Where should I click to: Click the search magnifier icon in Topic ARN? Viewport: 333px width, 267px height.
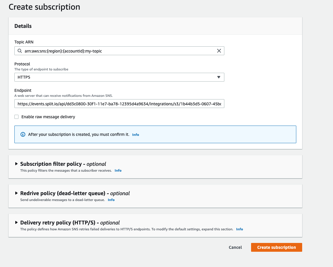tap(20, 51)
